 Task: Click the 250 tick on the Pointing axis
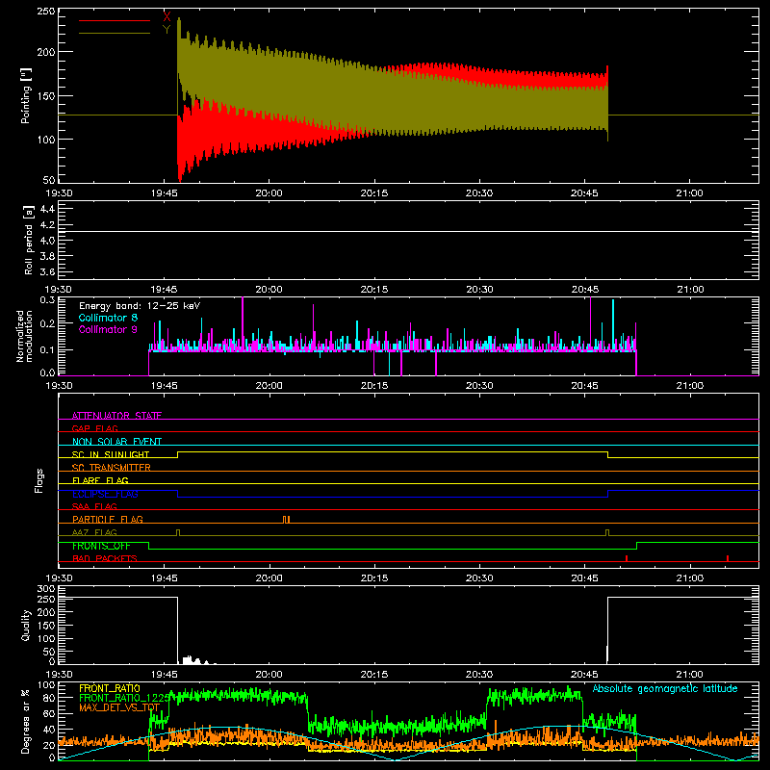click(x=45, y=12)
